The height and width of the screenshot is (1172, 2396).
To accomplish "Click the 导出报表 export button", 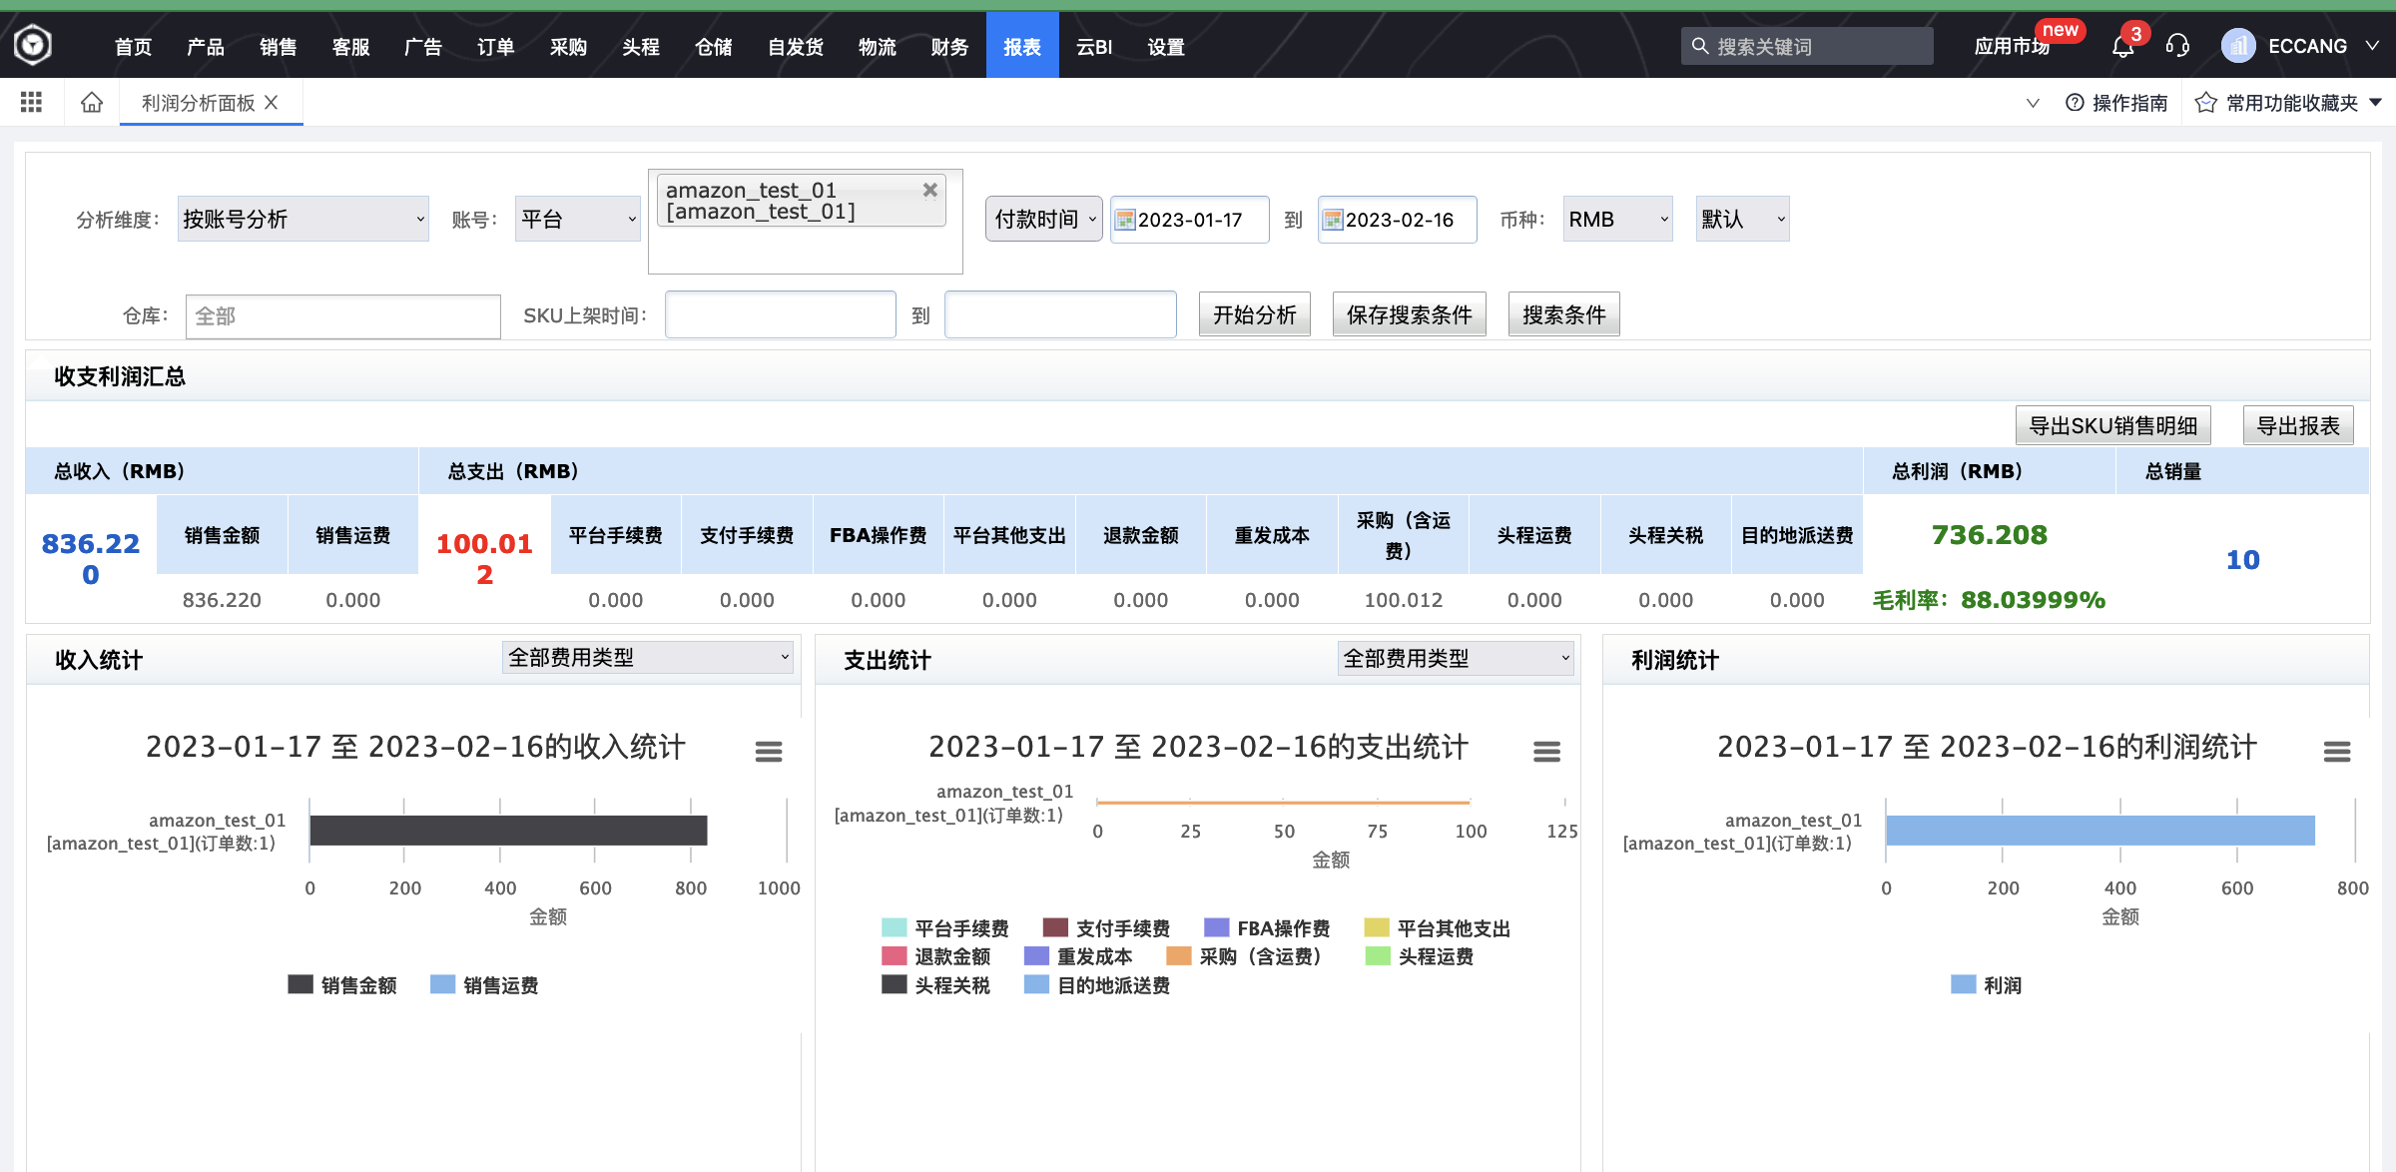I will 2298,424.
